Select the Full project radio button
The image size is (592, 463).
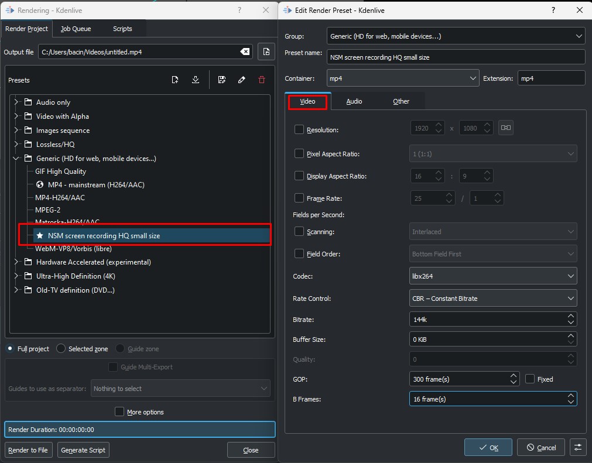point(10,348)
